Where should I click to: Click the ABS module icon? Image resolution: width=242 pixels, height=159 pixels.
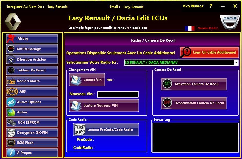click(x=11, y=91)
